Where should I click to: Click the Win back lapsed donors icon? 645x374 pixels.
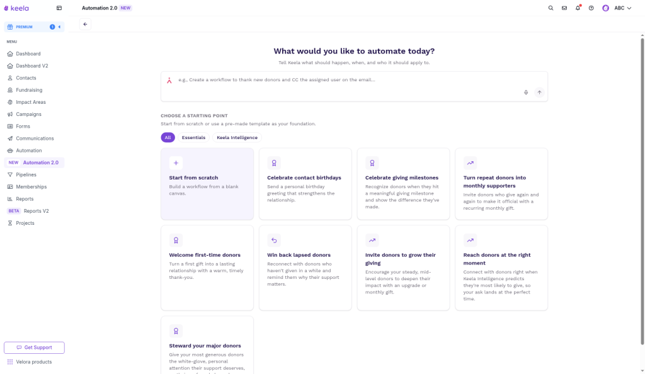click(x=274, y=241)
